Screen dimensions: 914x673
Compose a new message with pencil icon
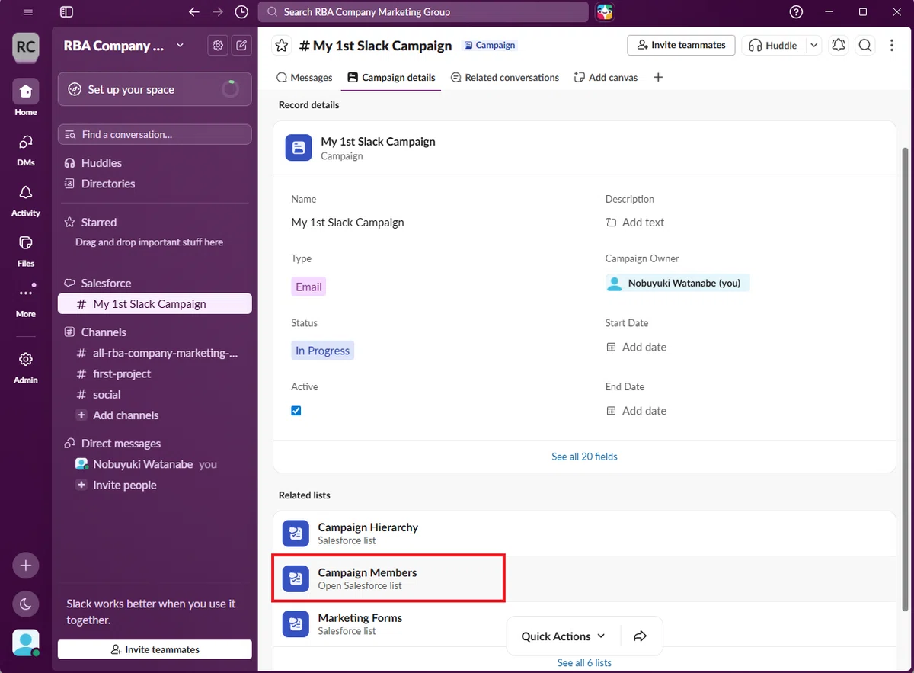coord(241,46)
